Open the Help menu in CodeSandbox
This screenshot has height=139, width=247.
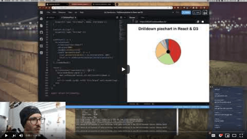pyautogui.click(x=81, y=12)
